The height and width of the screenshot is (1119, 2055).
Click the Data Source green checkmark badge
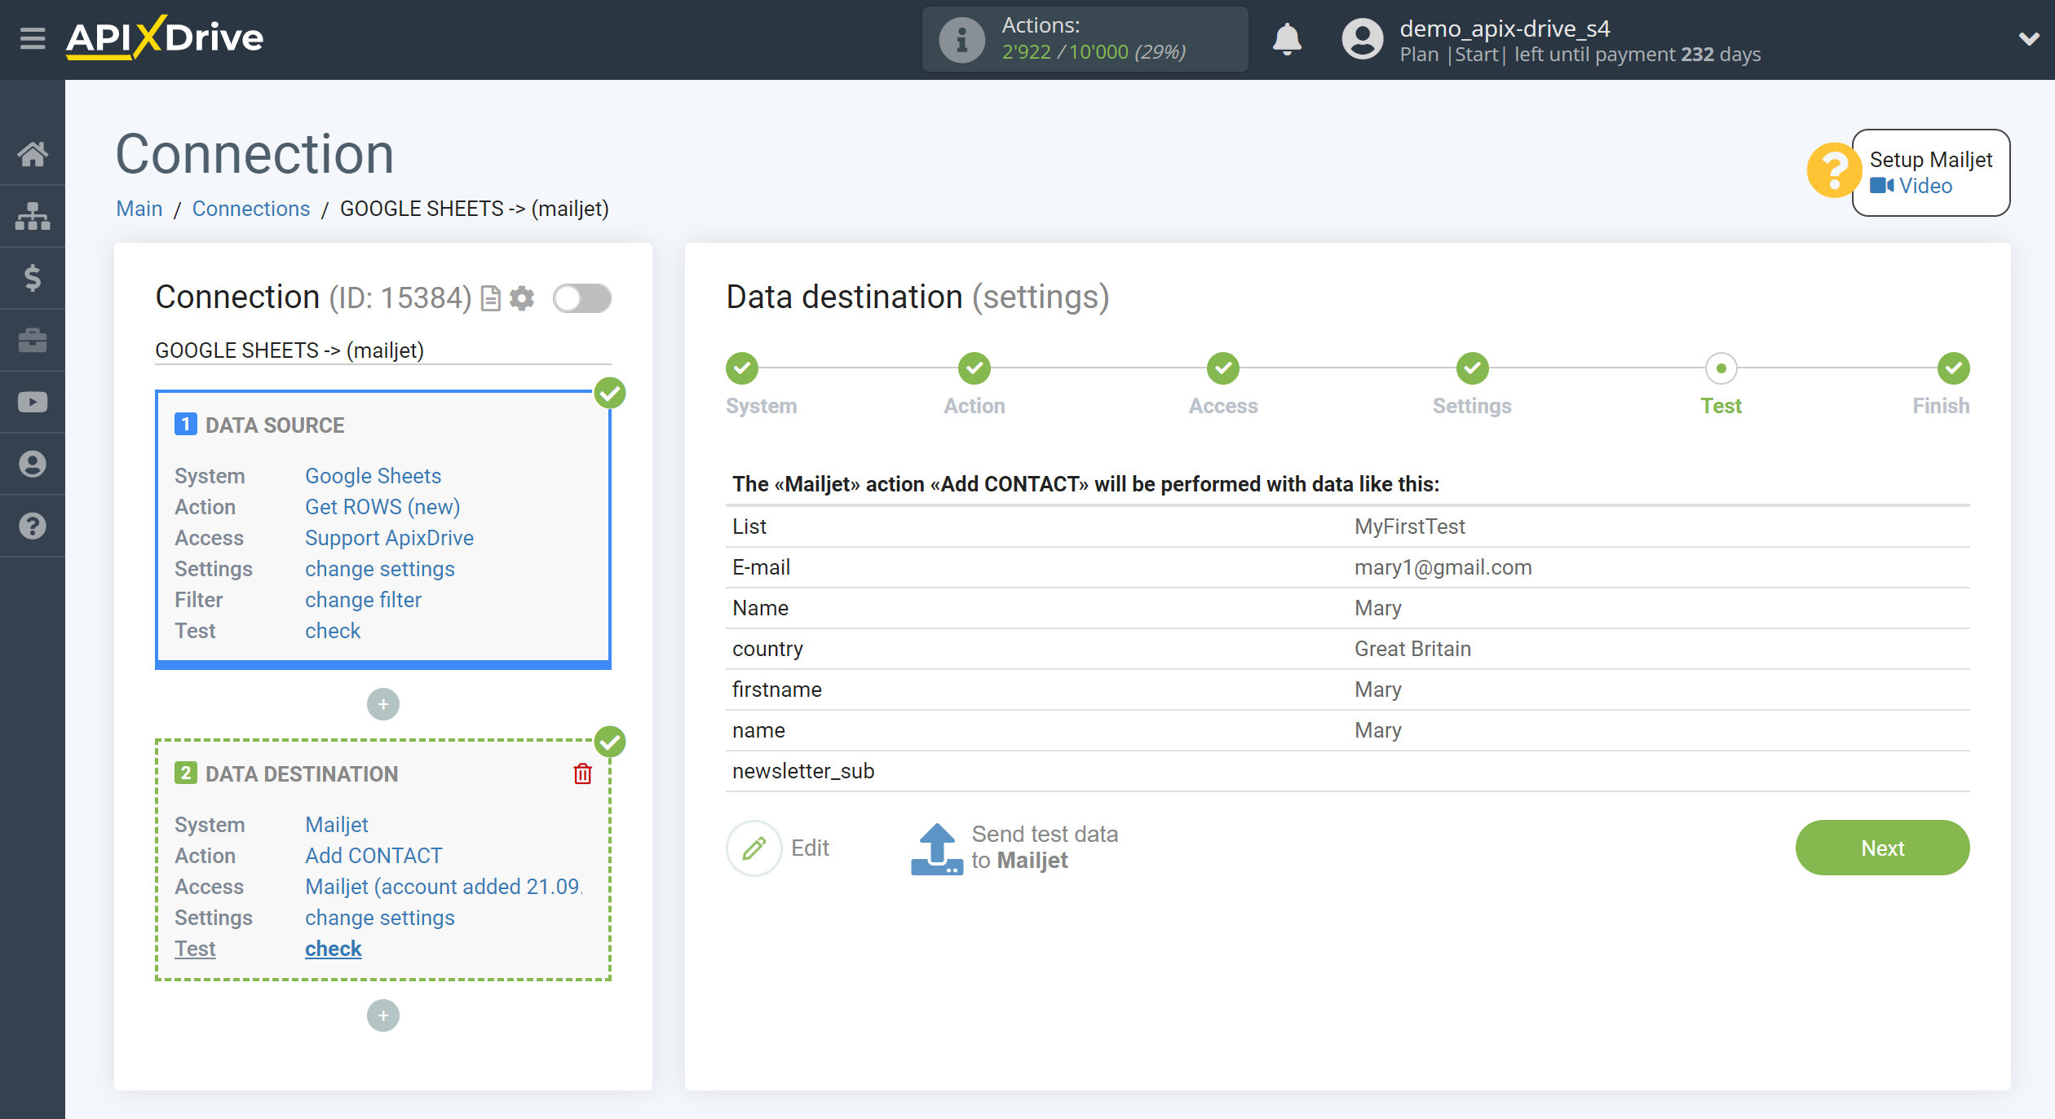610,393
